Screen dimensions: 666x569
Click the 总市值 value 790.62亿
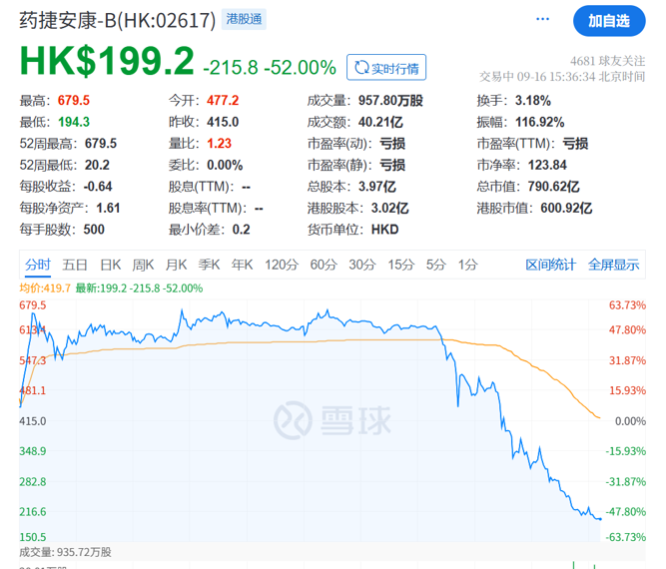click(x=554, y=187)
